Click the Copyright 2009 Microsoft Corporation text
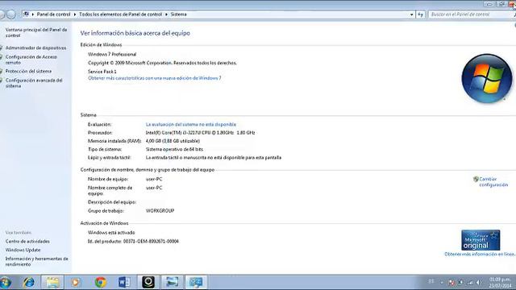 (162, 63)
